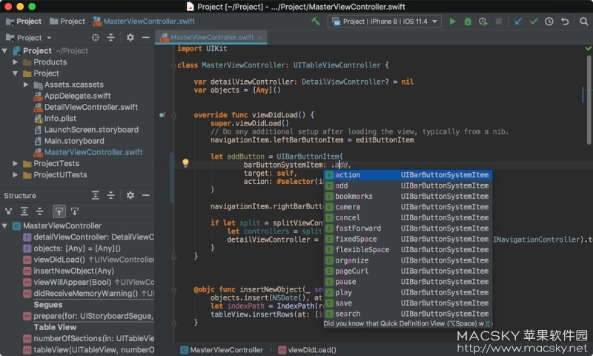Click Collapse All icon in Structure panel header
Viewport: 593px width, 356px height.
click(x=110, y=195)
